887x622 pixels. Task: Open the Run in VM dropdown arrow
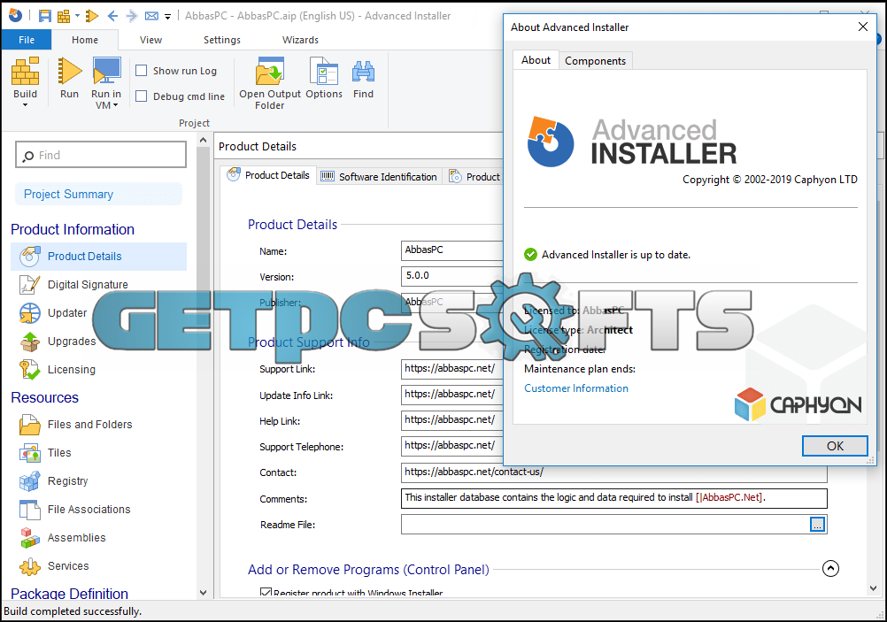click(x=115, y=105)
